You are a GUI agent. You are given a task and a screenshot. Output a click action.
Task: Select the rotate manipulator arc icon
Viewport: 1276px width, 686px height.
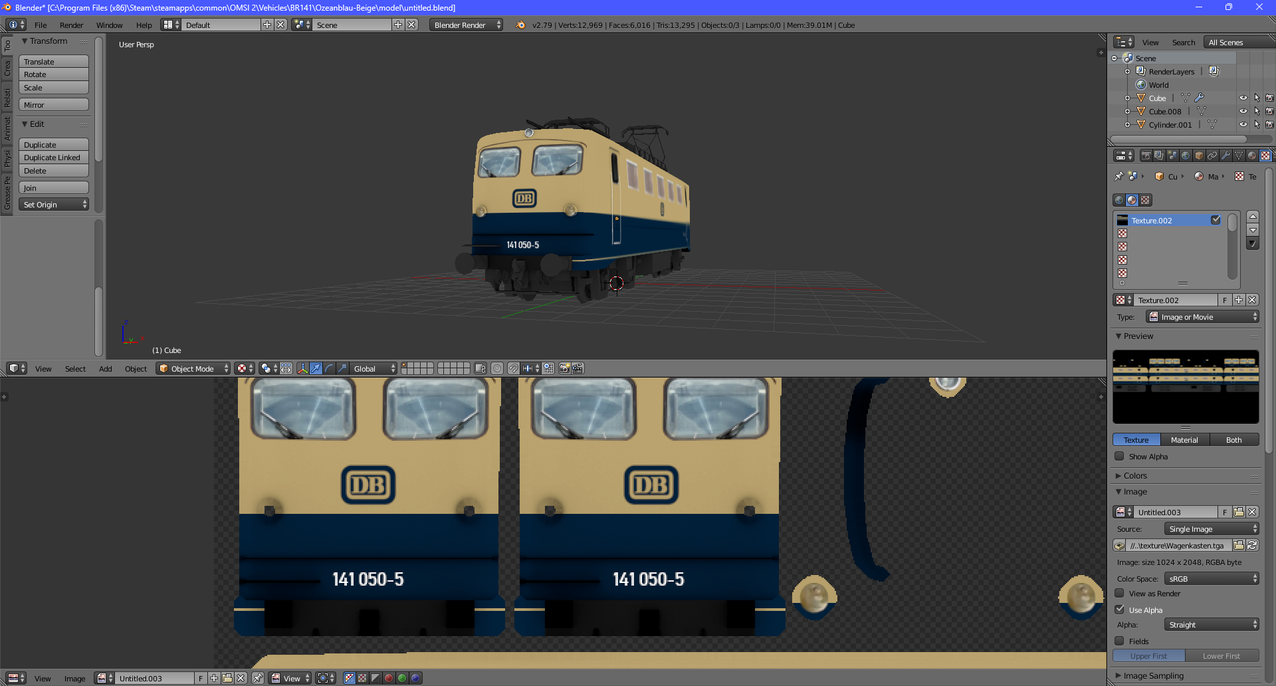pyautogui.click(x=329, y=368)
